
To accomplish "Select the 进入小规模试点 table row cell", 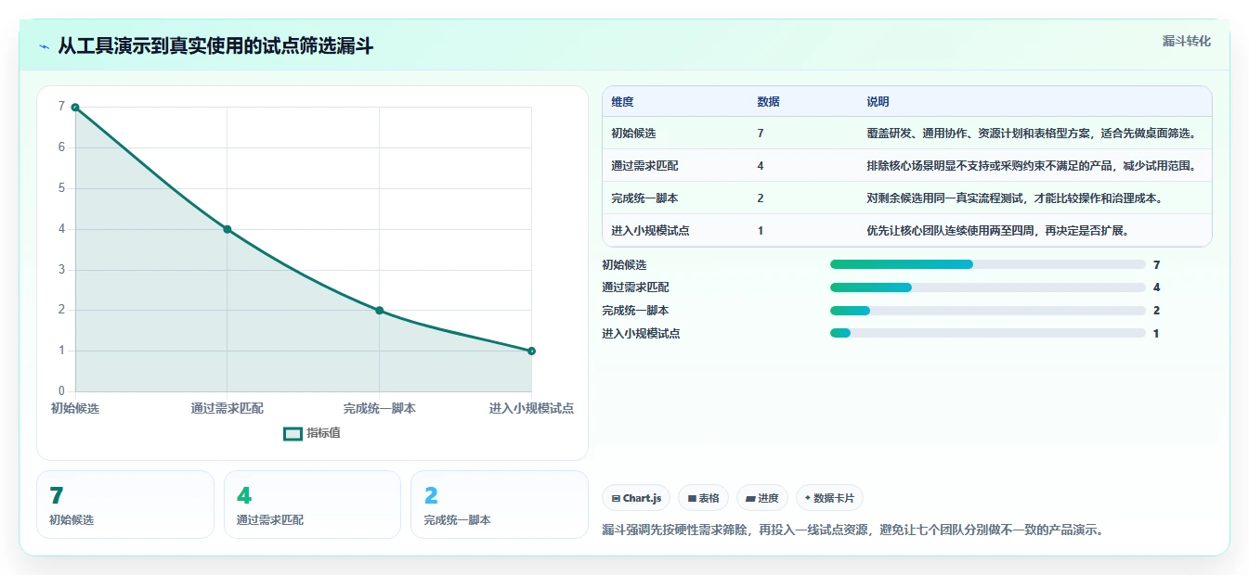I will (650, 231).
